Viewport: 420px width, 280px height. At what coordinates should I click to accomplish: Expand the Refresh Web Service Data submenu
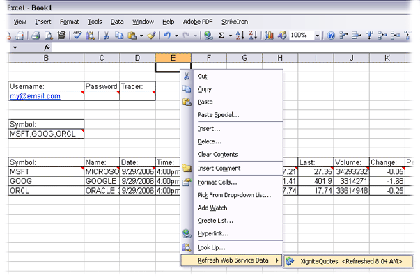click(232, 260)
